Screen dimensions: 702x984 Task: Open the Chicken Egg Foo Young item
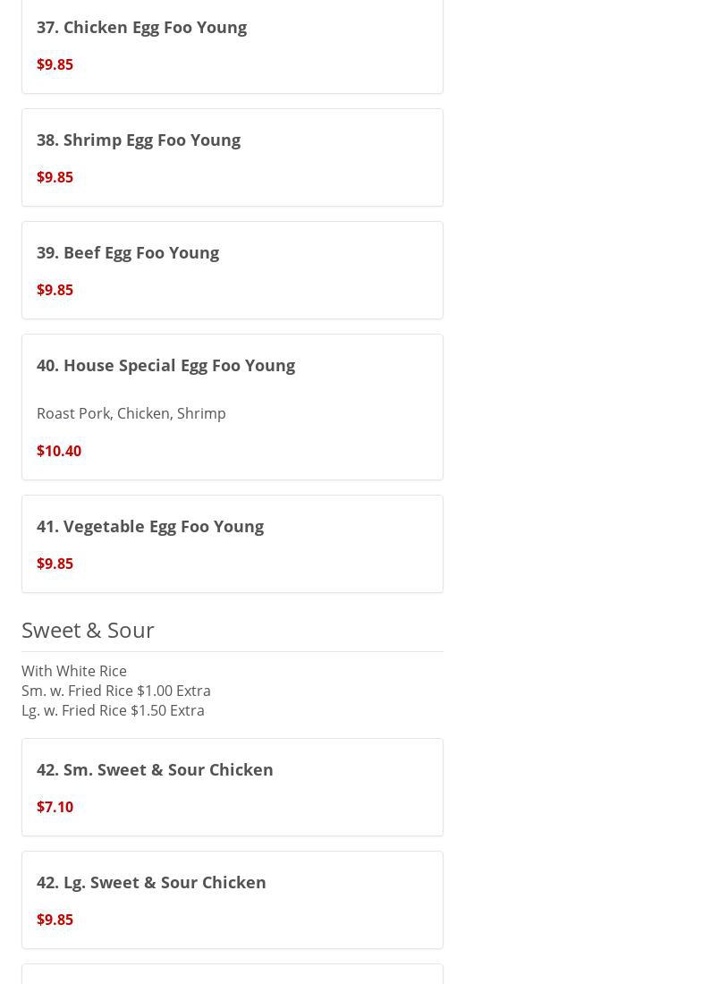(x=141, y=27)
